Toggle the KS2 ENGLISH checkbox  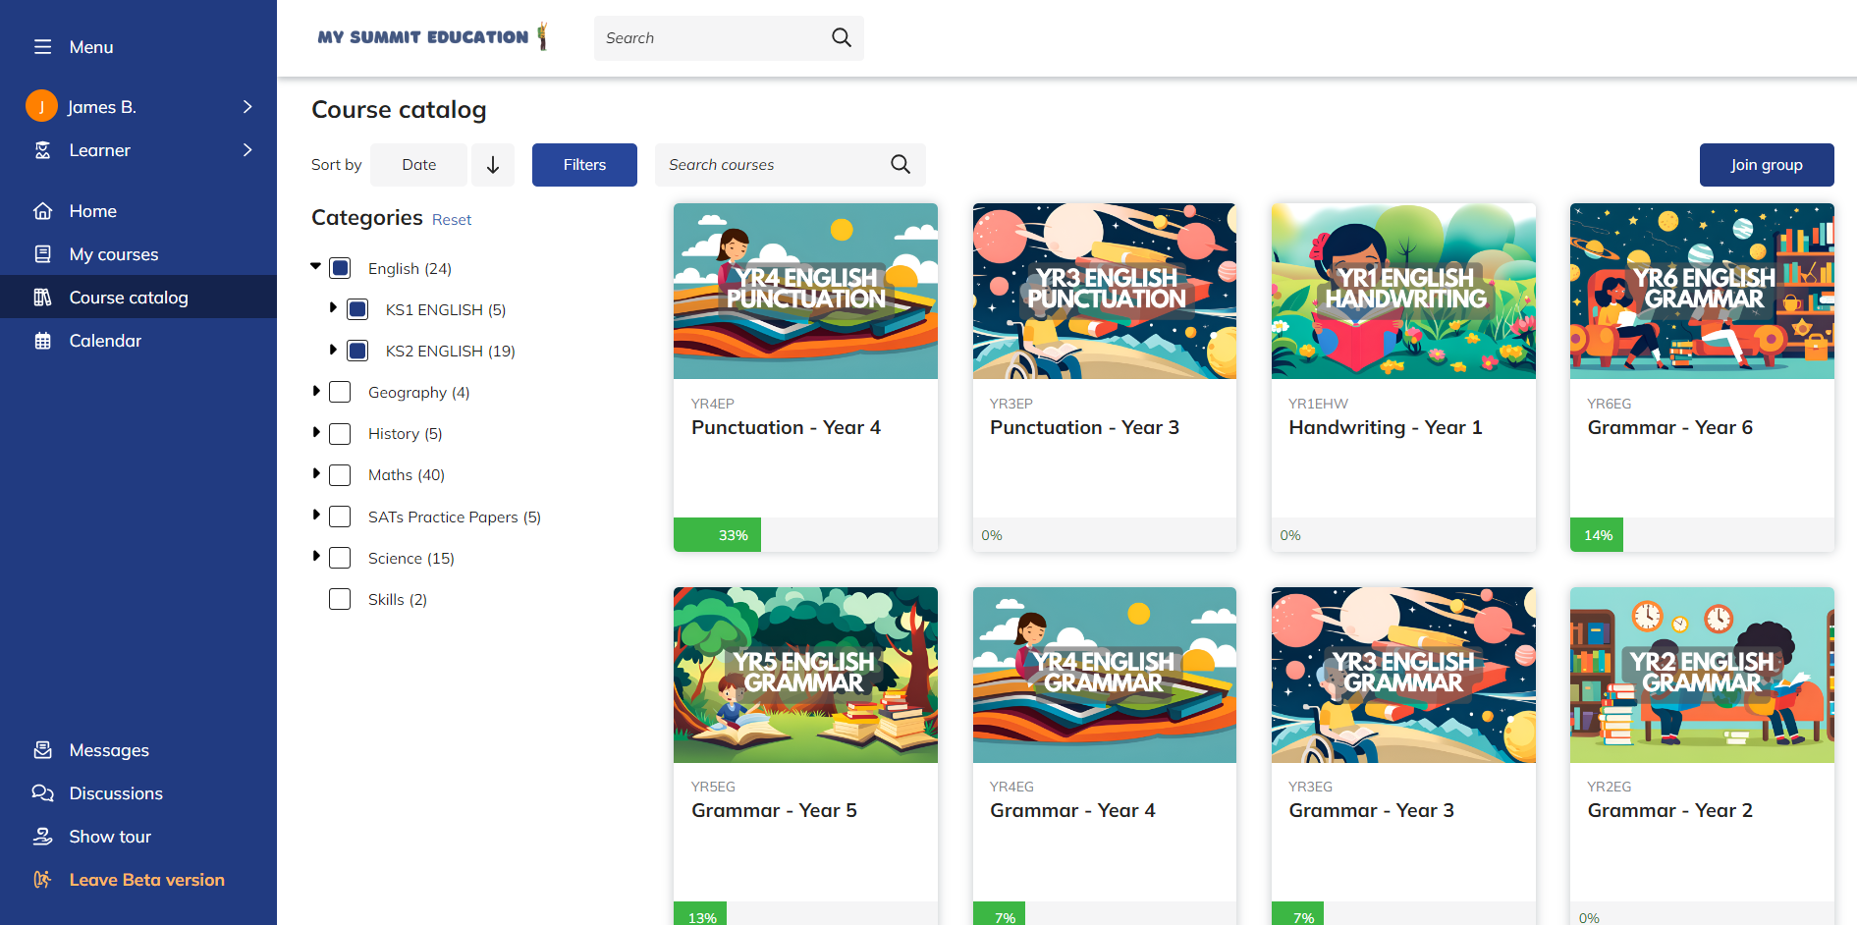coord(357,351)
